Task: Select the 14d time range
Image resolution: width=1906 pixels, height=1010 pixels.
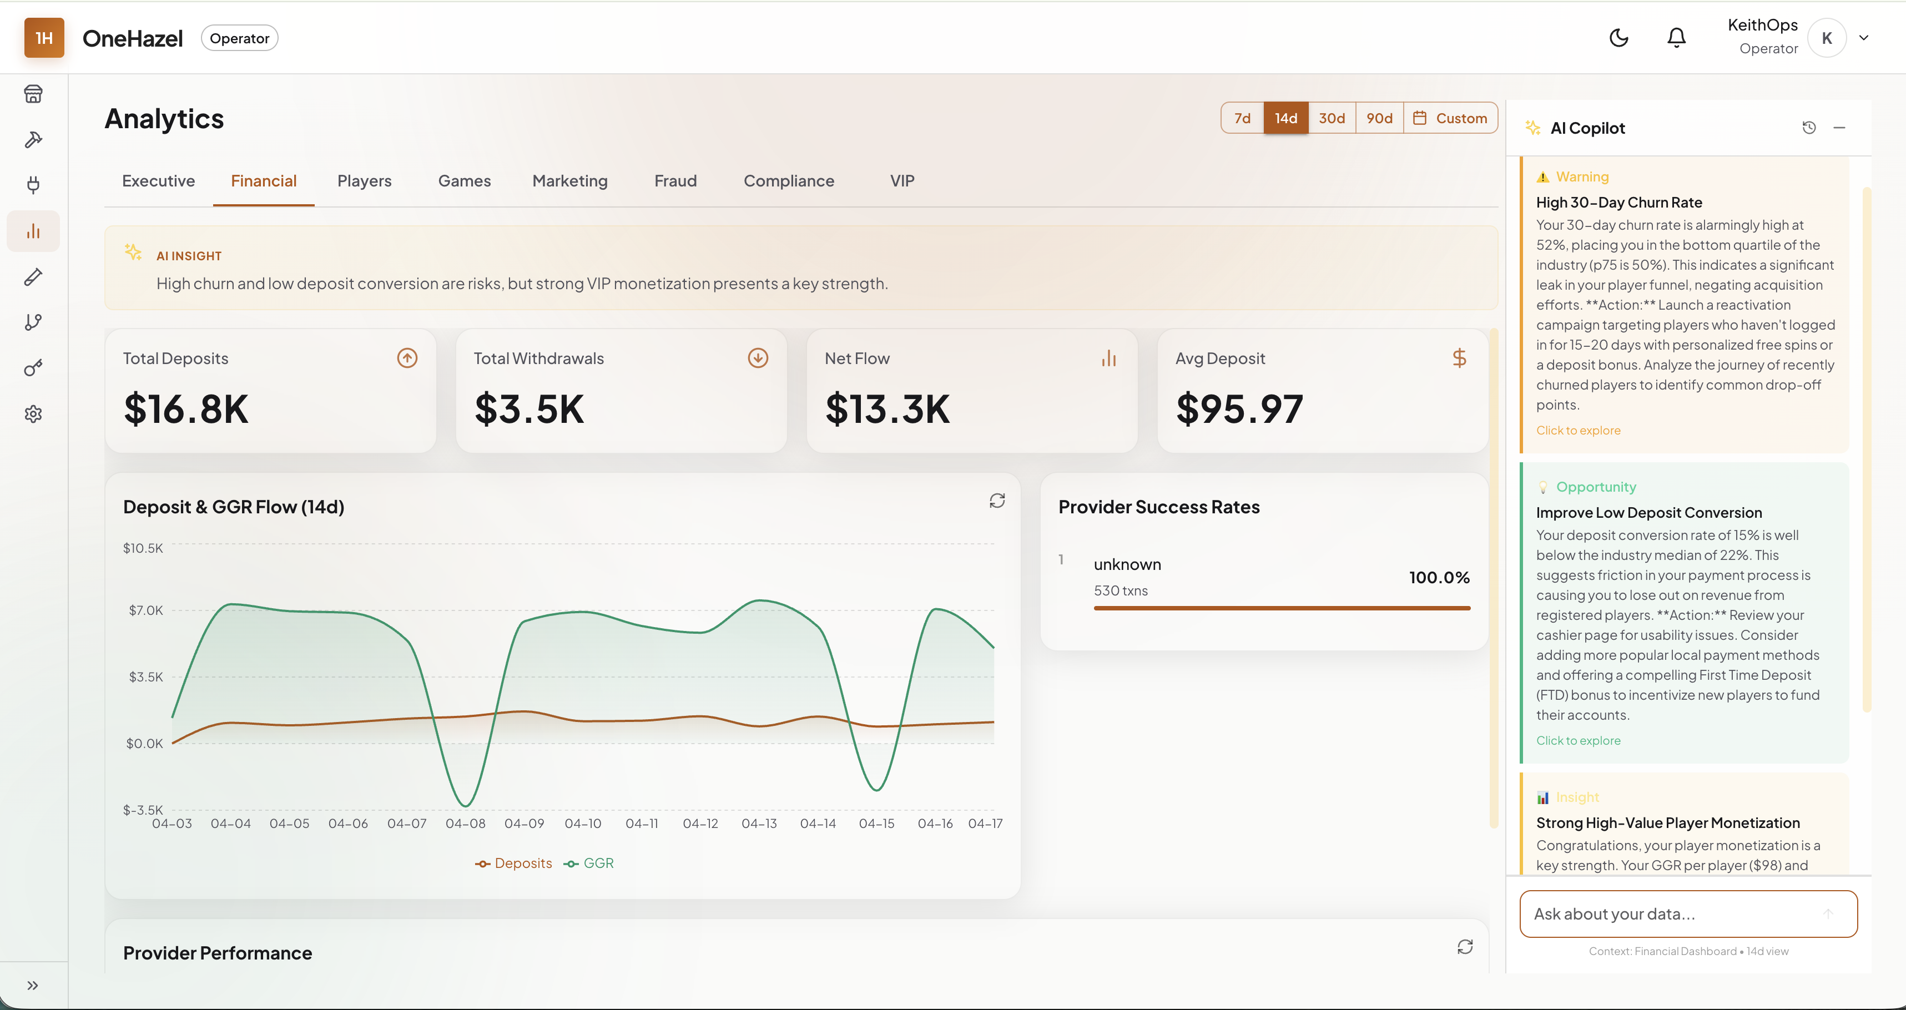Action: coord(1286,118)
